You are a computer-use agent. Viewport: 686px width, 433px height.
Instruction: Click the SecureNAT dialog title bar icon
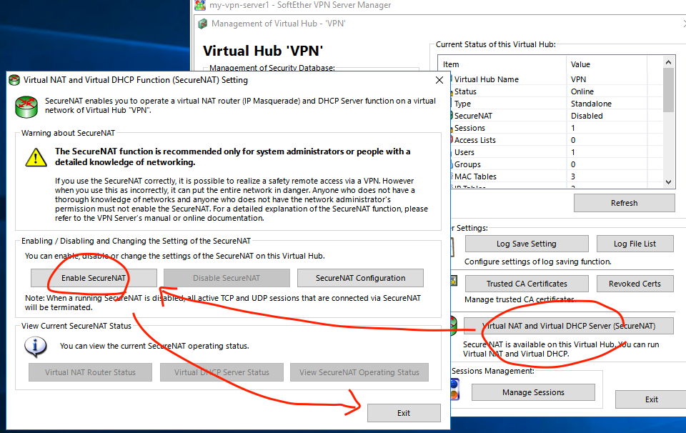coord(15,80)
